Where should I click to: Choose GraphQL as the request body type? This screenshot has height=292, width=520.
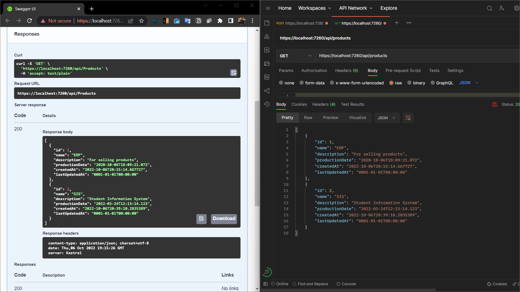point(433,83)
